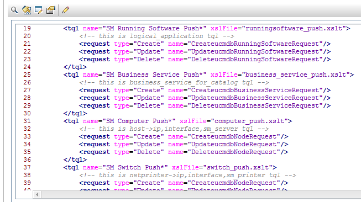Click the second toolbar icon with arrow
The height and width of the screenshot is (202, 361).
[x=27, y=10]
